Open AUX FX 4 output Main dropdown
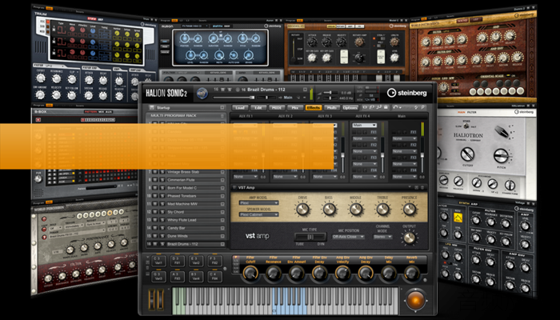 tap(364, 126)
